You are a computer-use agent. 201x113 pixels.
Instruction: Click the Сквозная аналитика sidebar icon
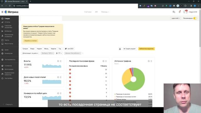click(2, 27)
